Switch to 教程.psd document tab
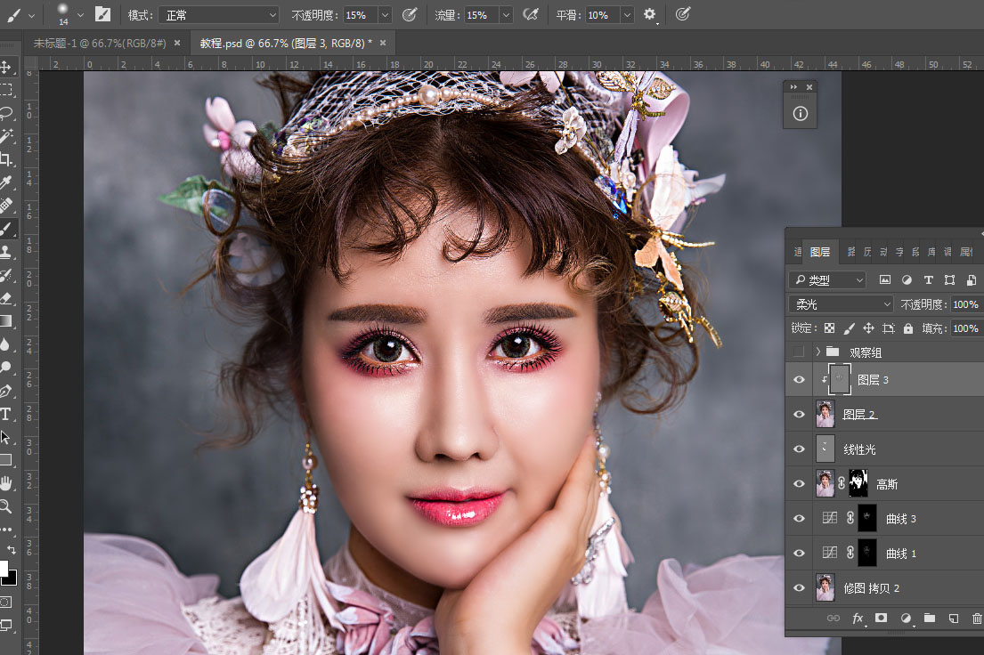 tap(286, 43)
